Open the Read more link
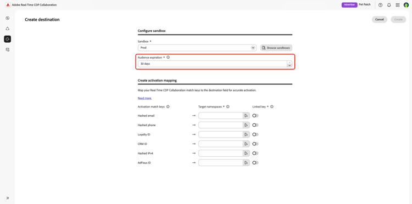The height and width of the screenshot is (204, 412). click(x=144, y=98)
